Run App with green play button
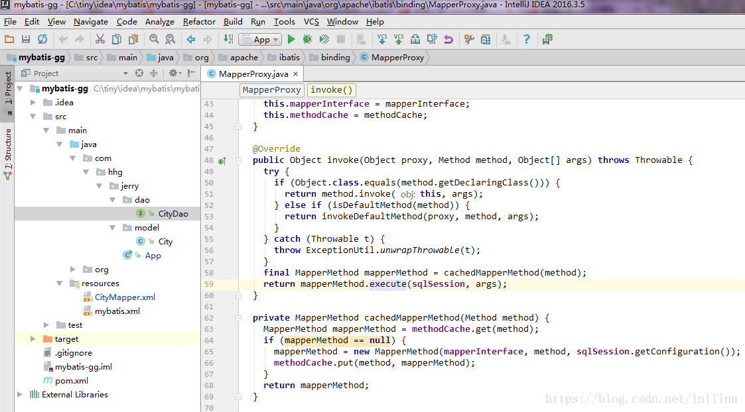This screenshot has width=745, height=412. tap(291, 39)
